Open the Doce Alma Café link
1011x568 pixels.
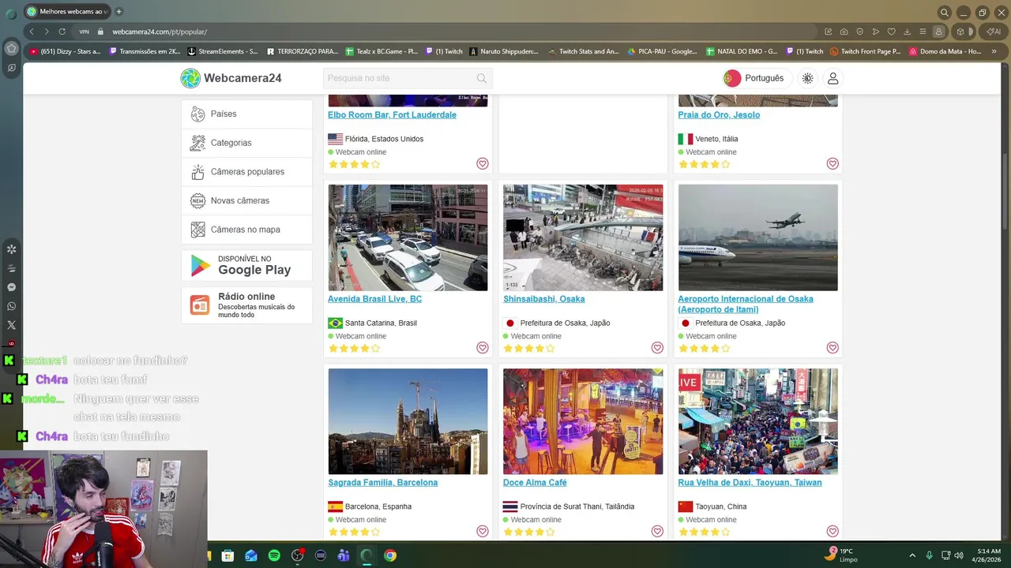click(535, 482)
